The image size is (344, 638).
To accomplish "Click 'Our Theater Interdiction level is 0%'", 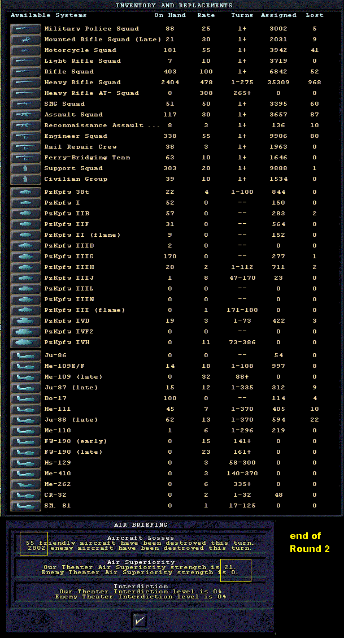I will pos(141,592).
